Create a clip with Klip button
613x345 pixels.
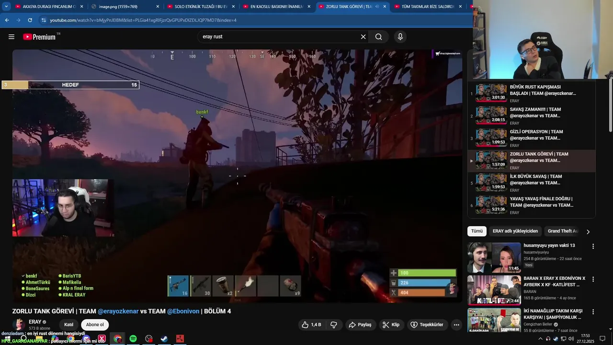pos(391,325)
